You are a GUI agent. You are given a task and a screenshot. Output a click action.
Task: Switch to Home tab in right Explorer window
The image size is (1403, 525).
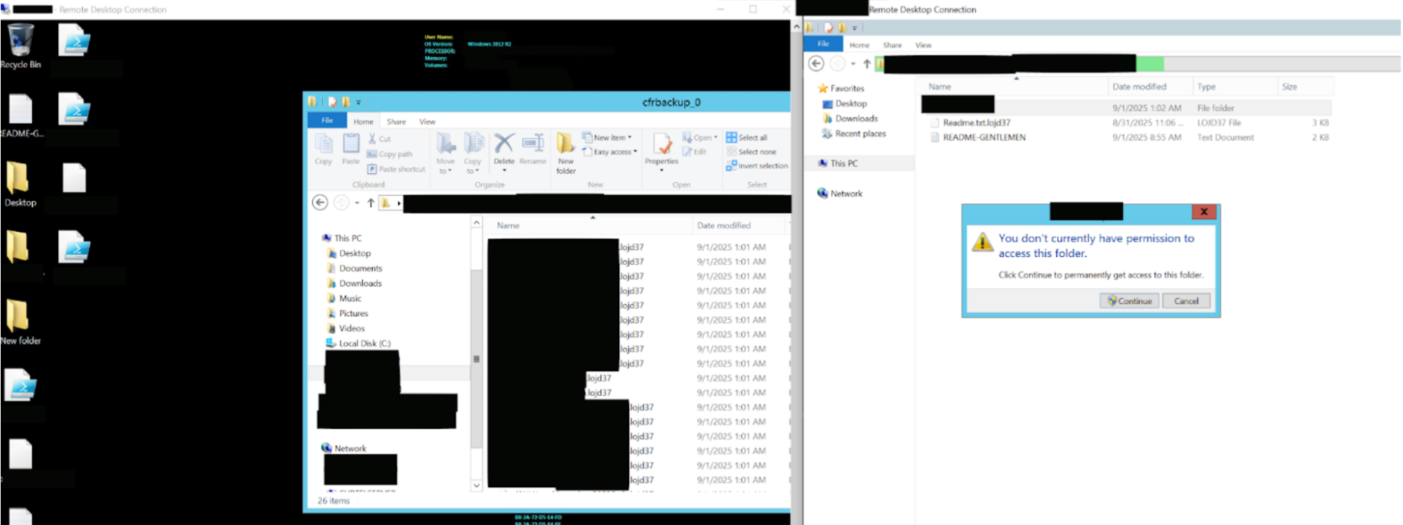click(859, 45)
